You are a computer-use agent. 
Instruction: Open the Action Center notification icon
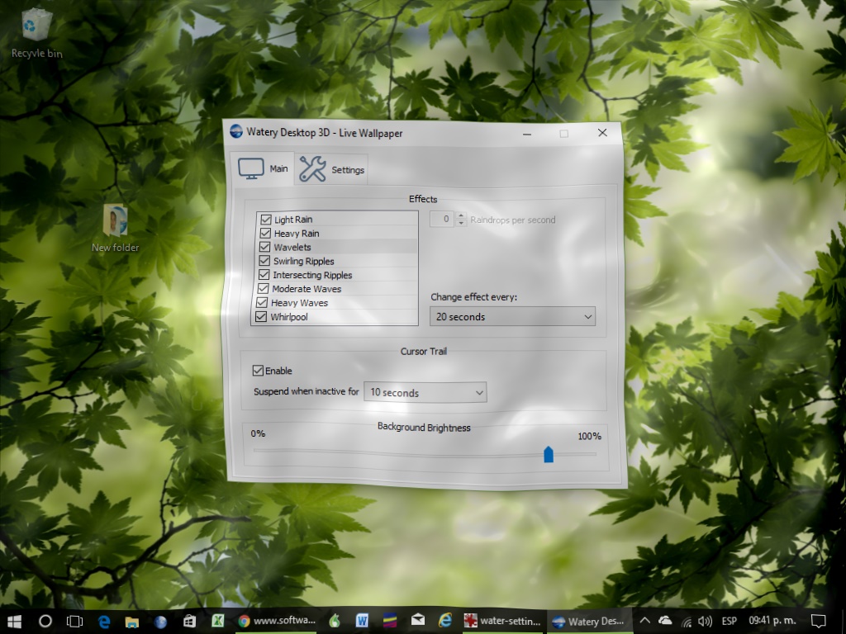click(819, 620)
